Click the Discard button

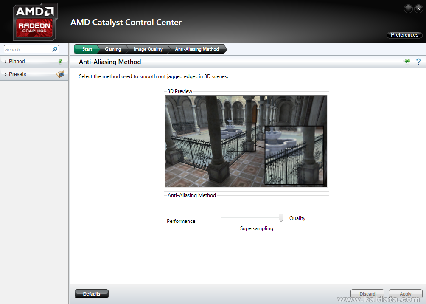tap(367, 294)
